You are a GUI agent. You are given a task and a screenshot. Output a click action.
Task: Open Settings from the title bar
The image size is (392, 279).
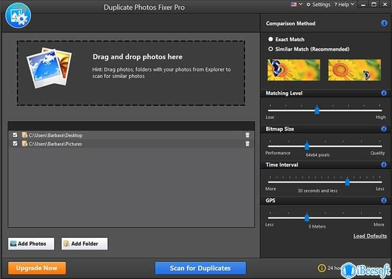pos(318,5)
